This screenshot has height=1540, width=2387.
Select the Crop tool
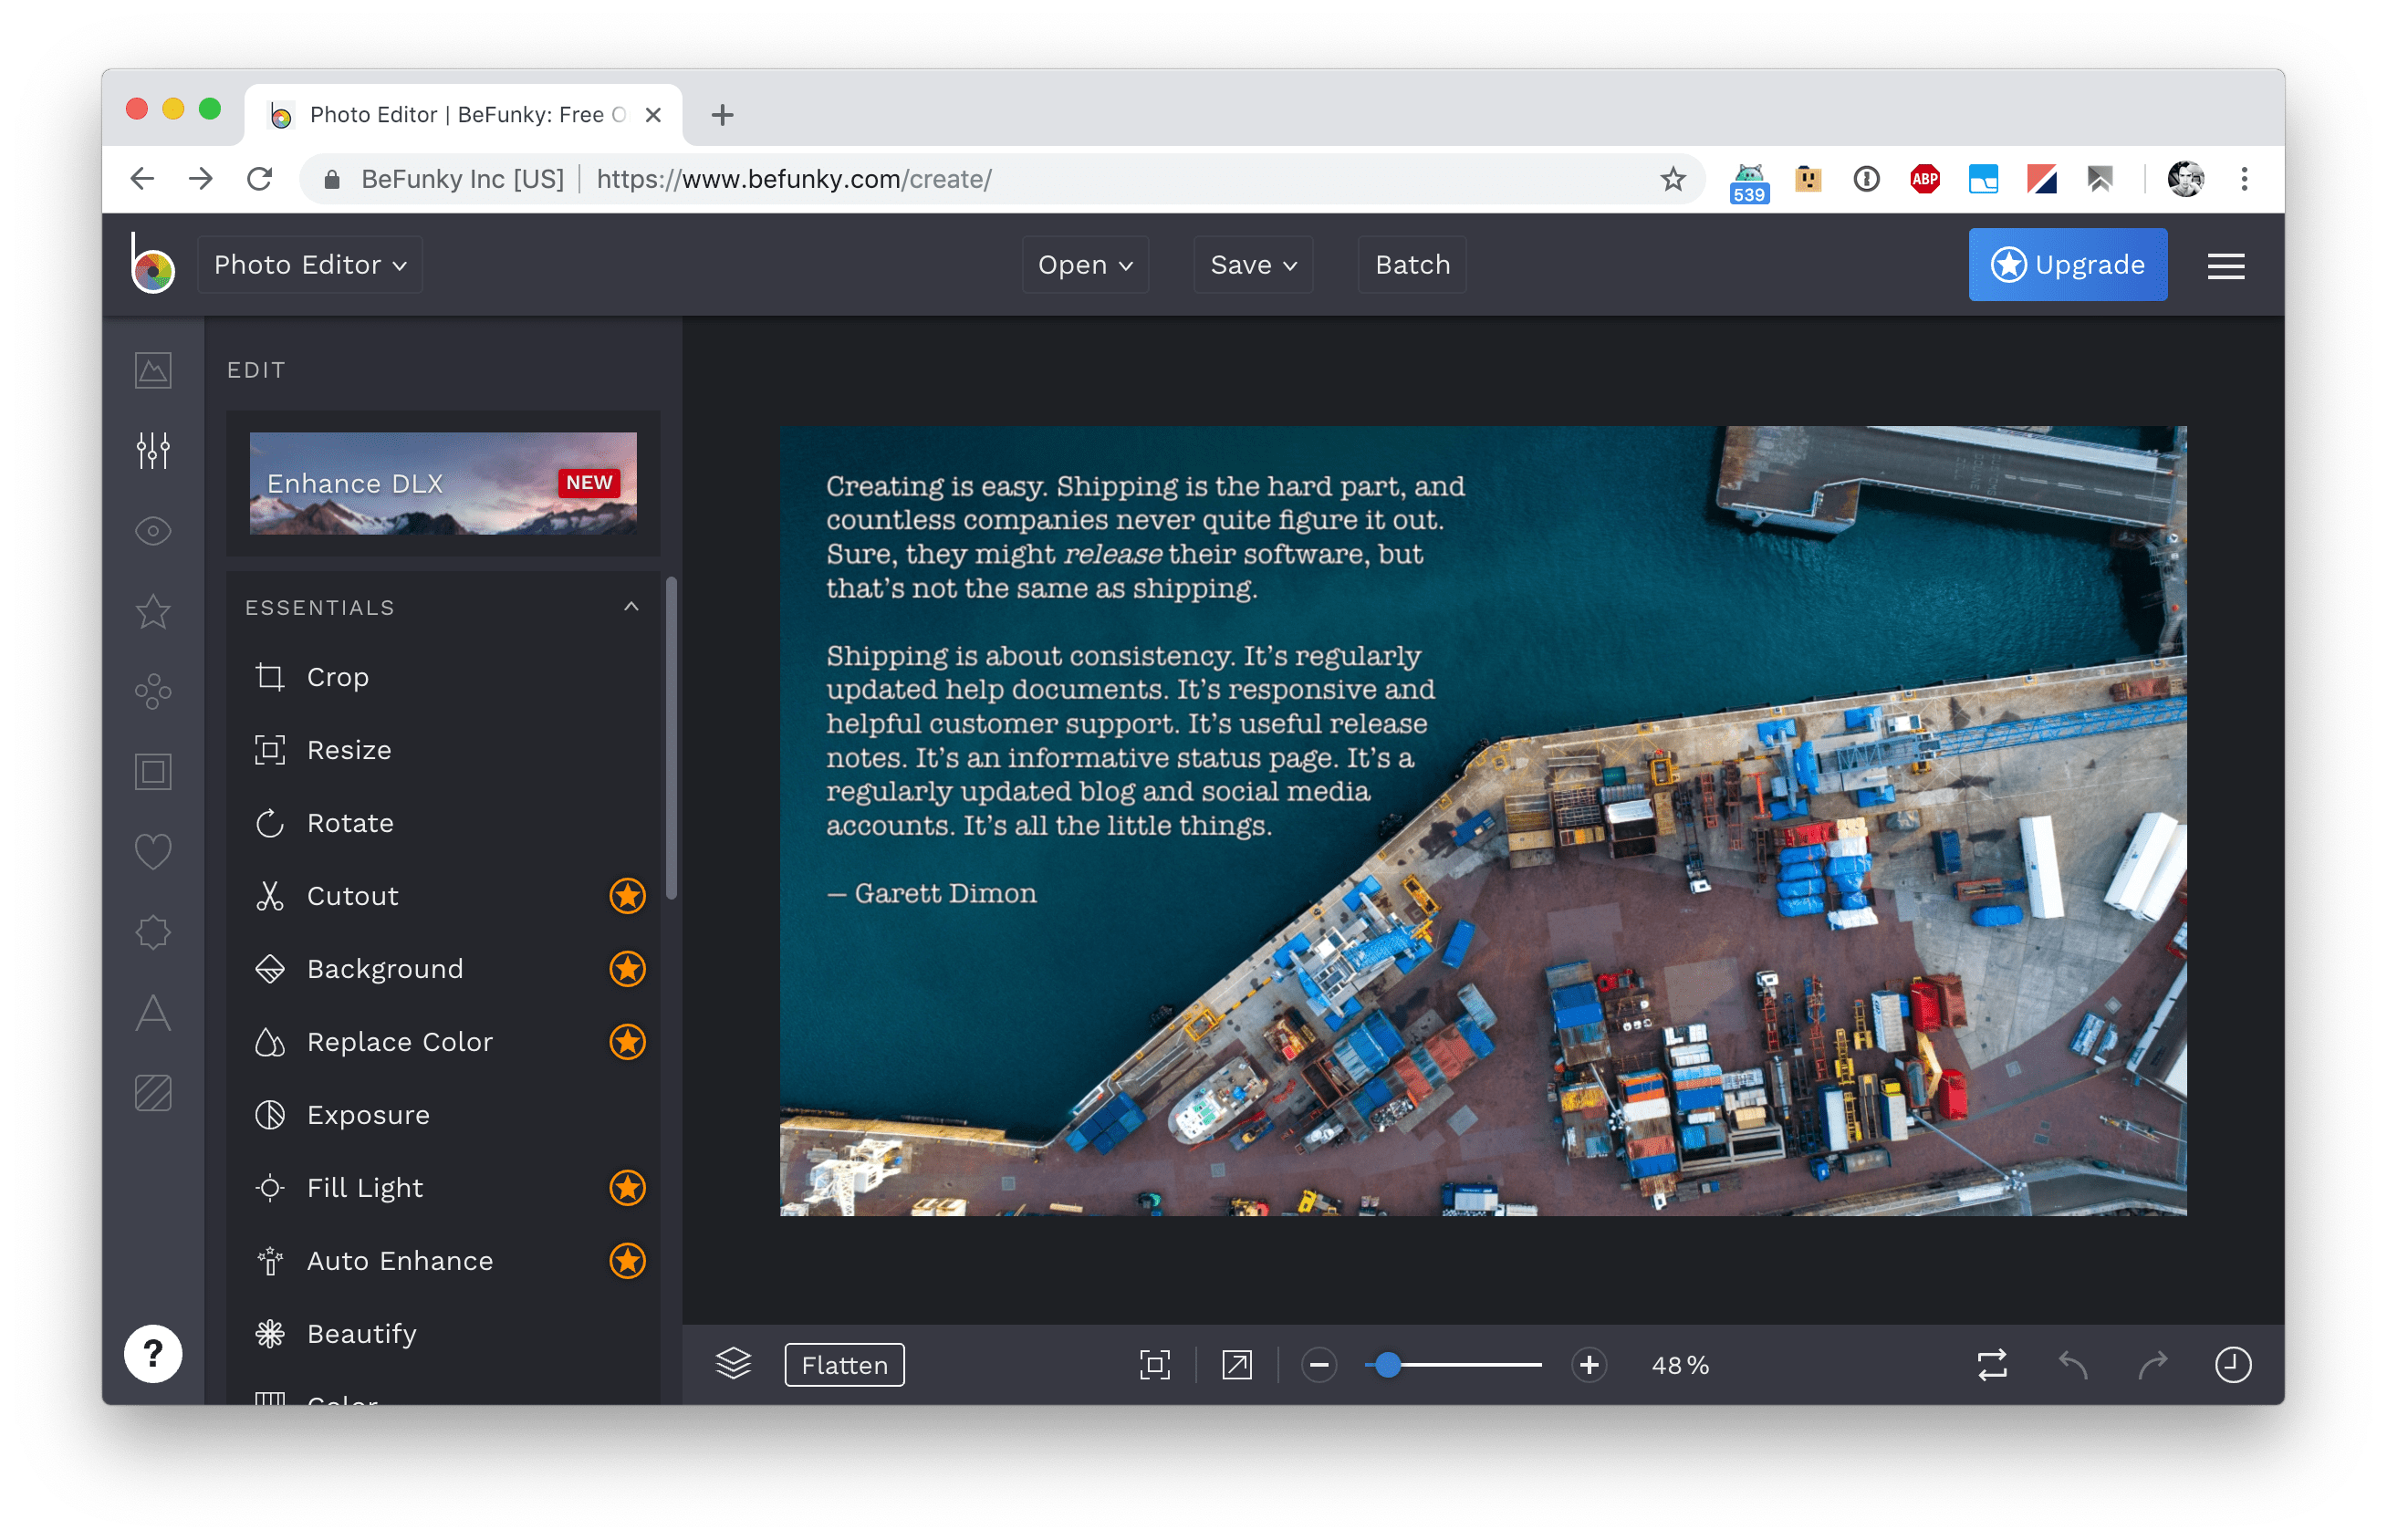click(338, 677)
